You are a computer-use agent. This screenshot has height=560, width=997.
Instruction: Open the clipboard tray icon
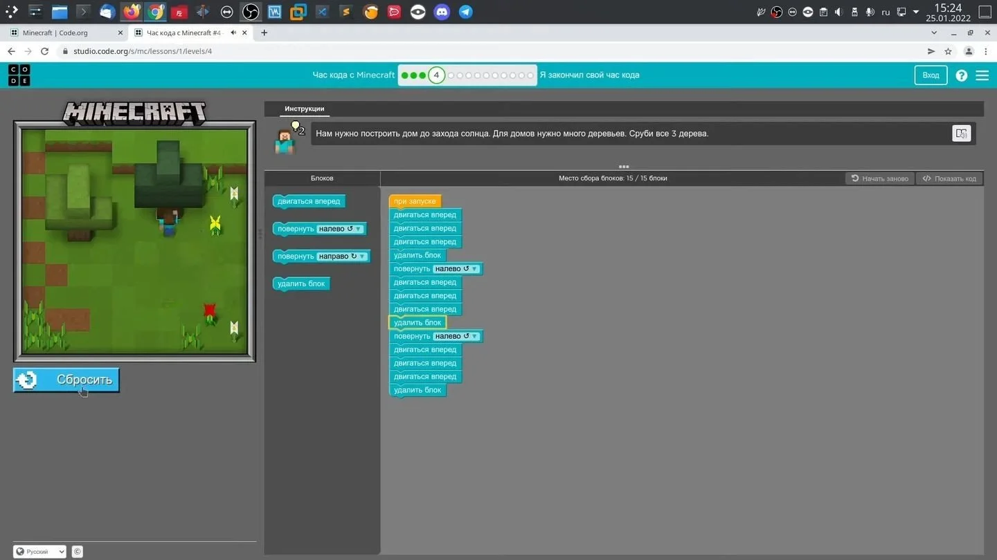point(823,12)
